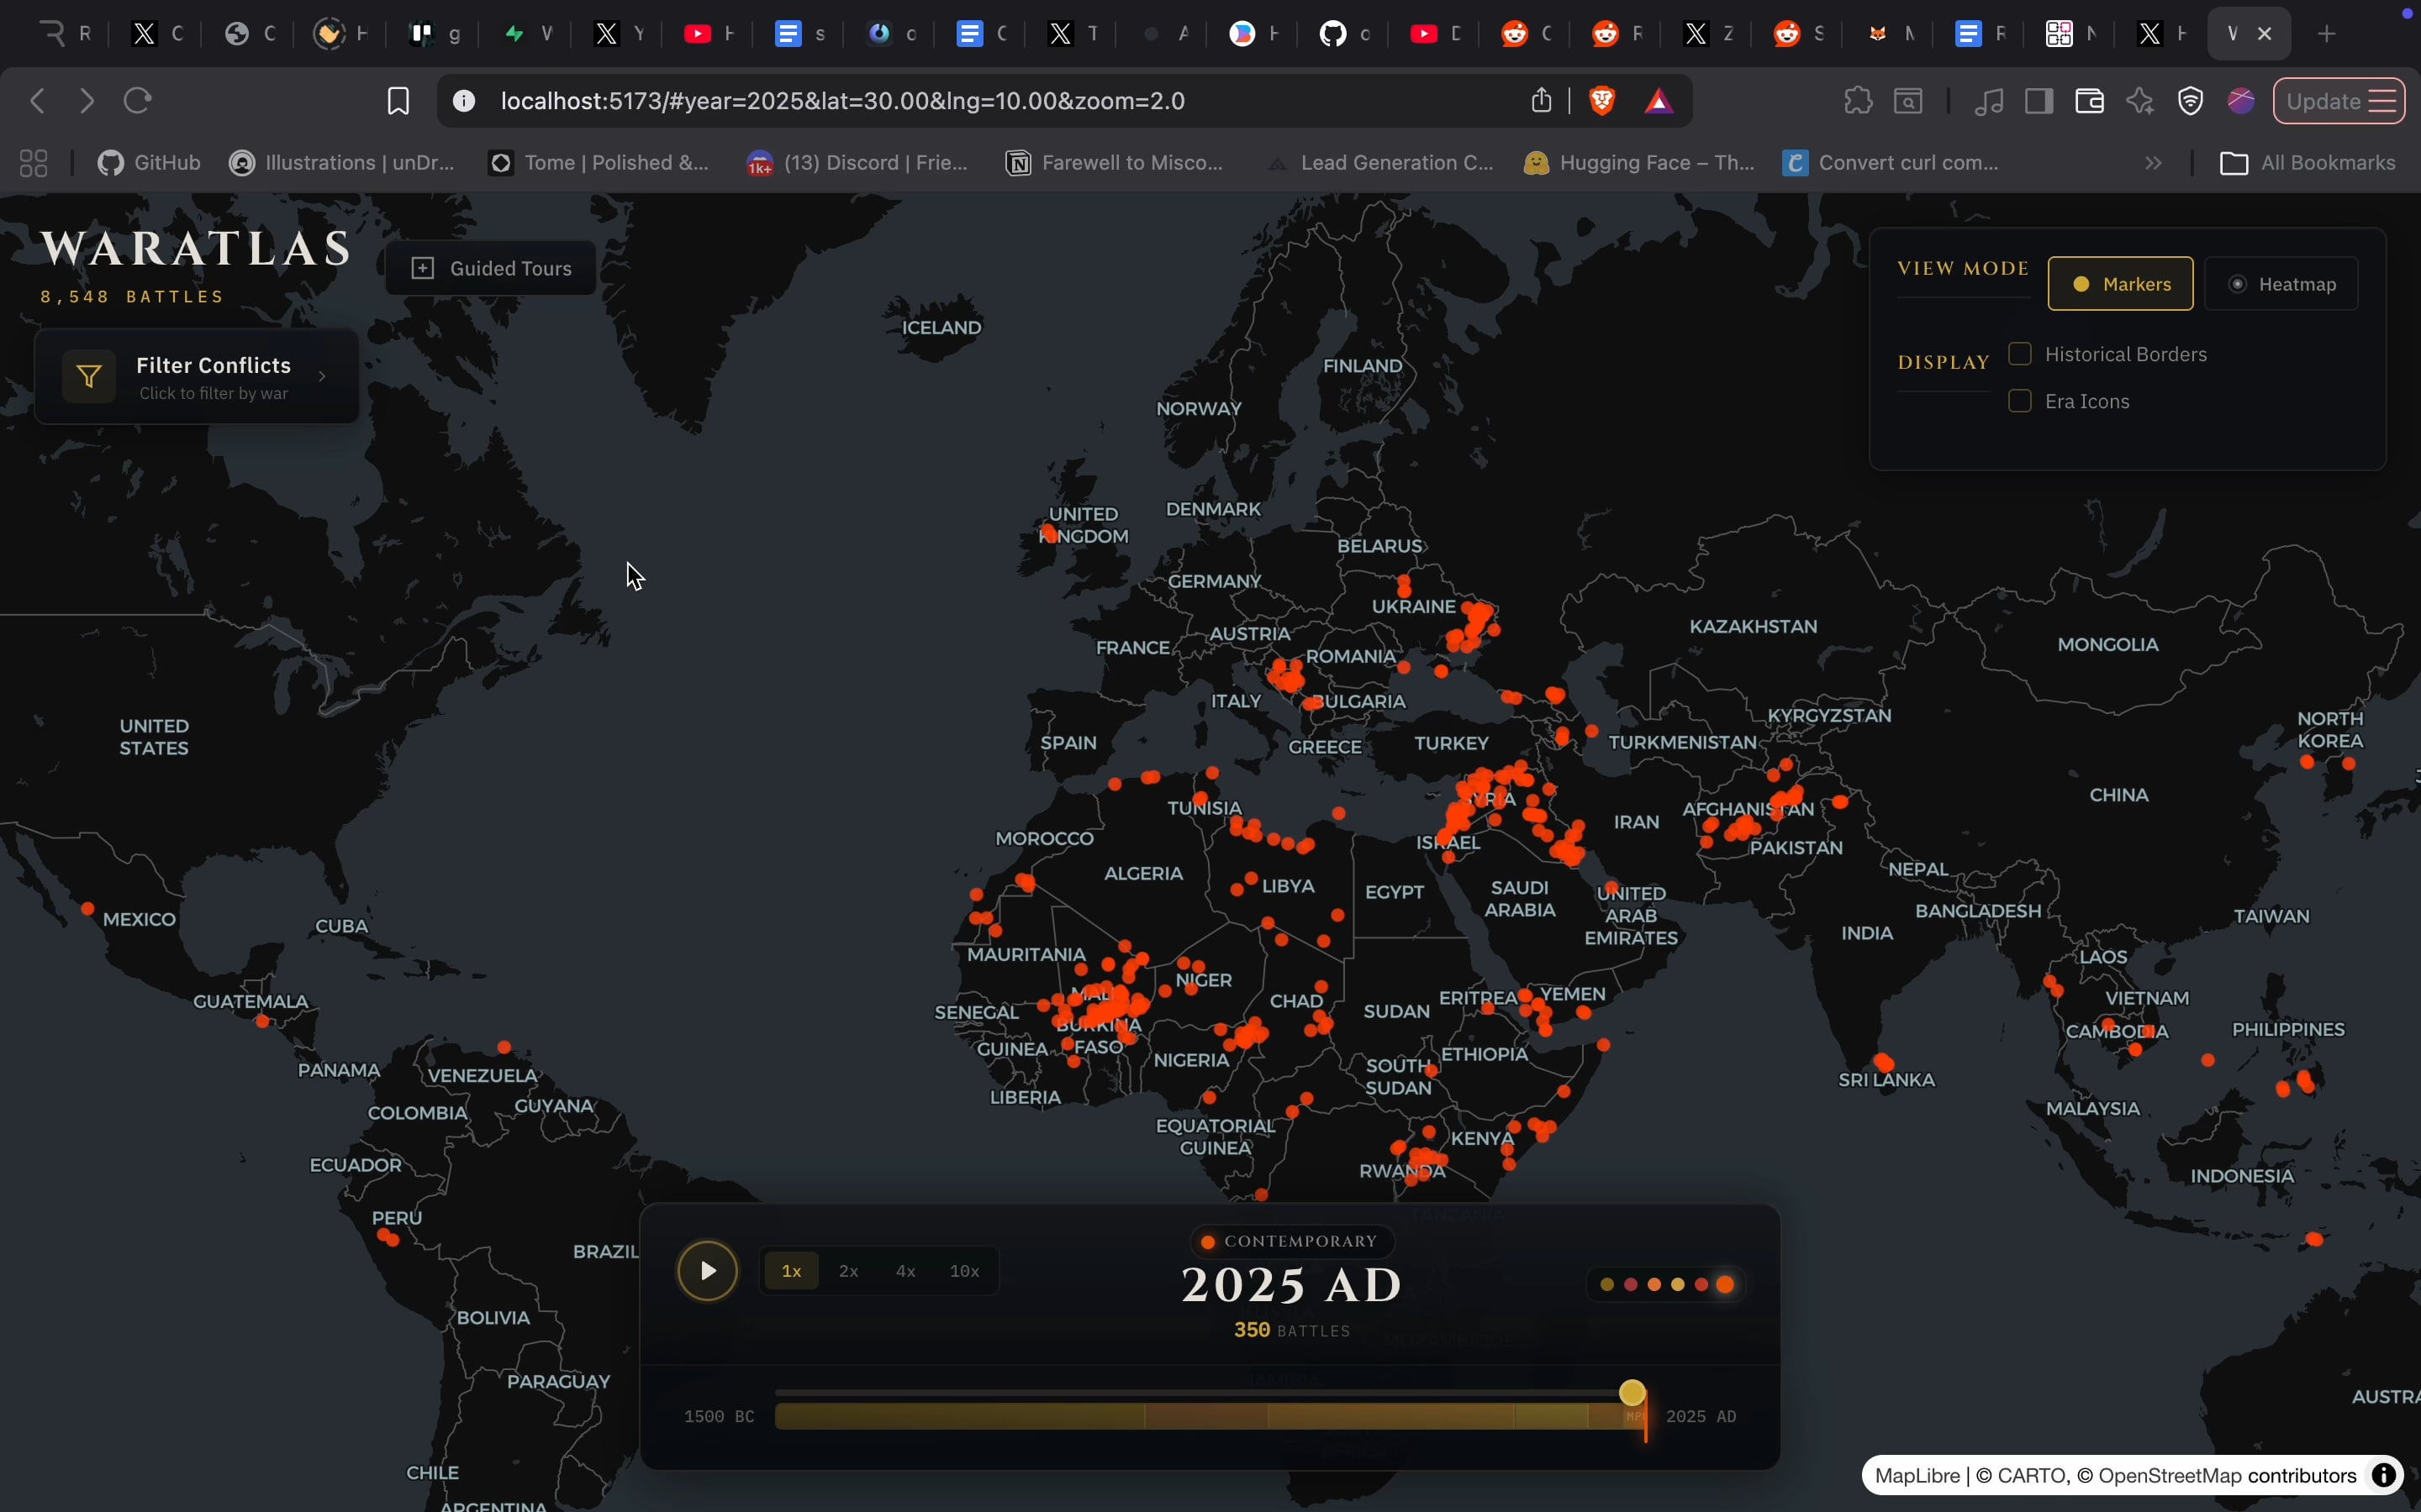Open the Brave wallet icon
This screenshot has width=2421, height=1512.
[x=2090, y=101]
